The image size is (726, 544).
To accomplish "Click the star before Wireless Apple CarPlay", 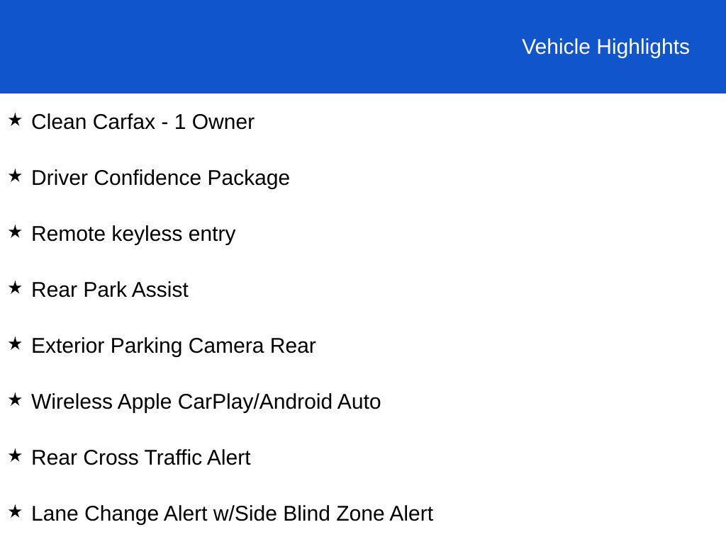I will [15, 399].
